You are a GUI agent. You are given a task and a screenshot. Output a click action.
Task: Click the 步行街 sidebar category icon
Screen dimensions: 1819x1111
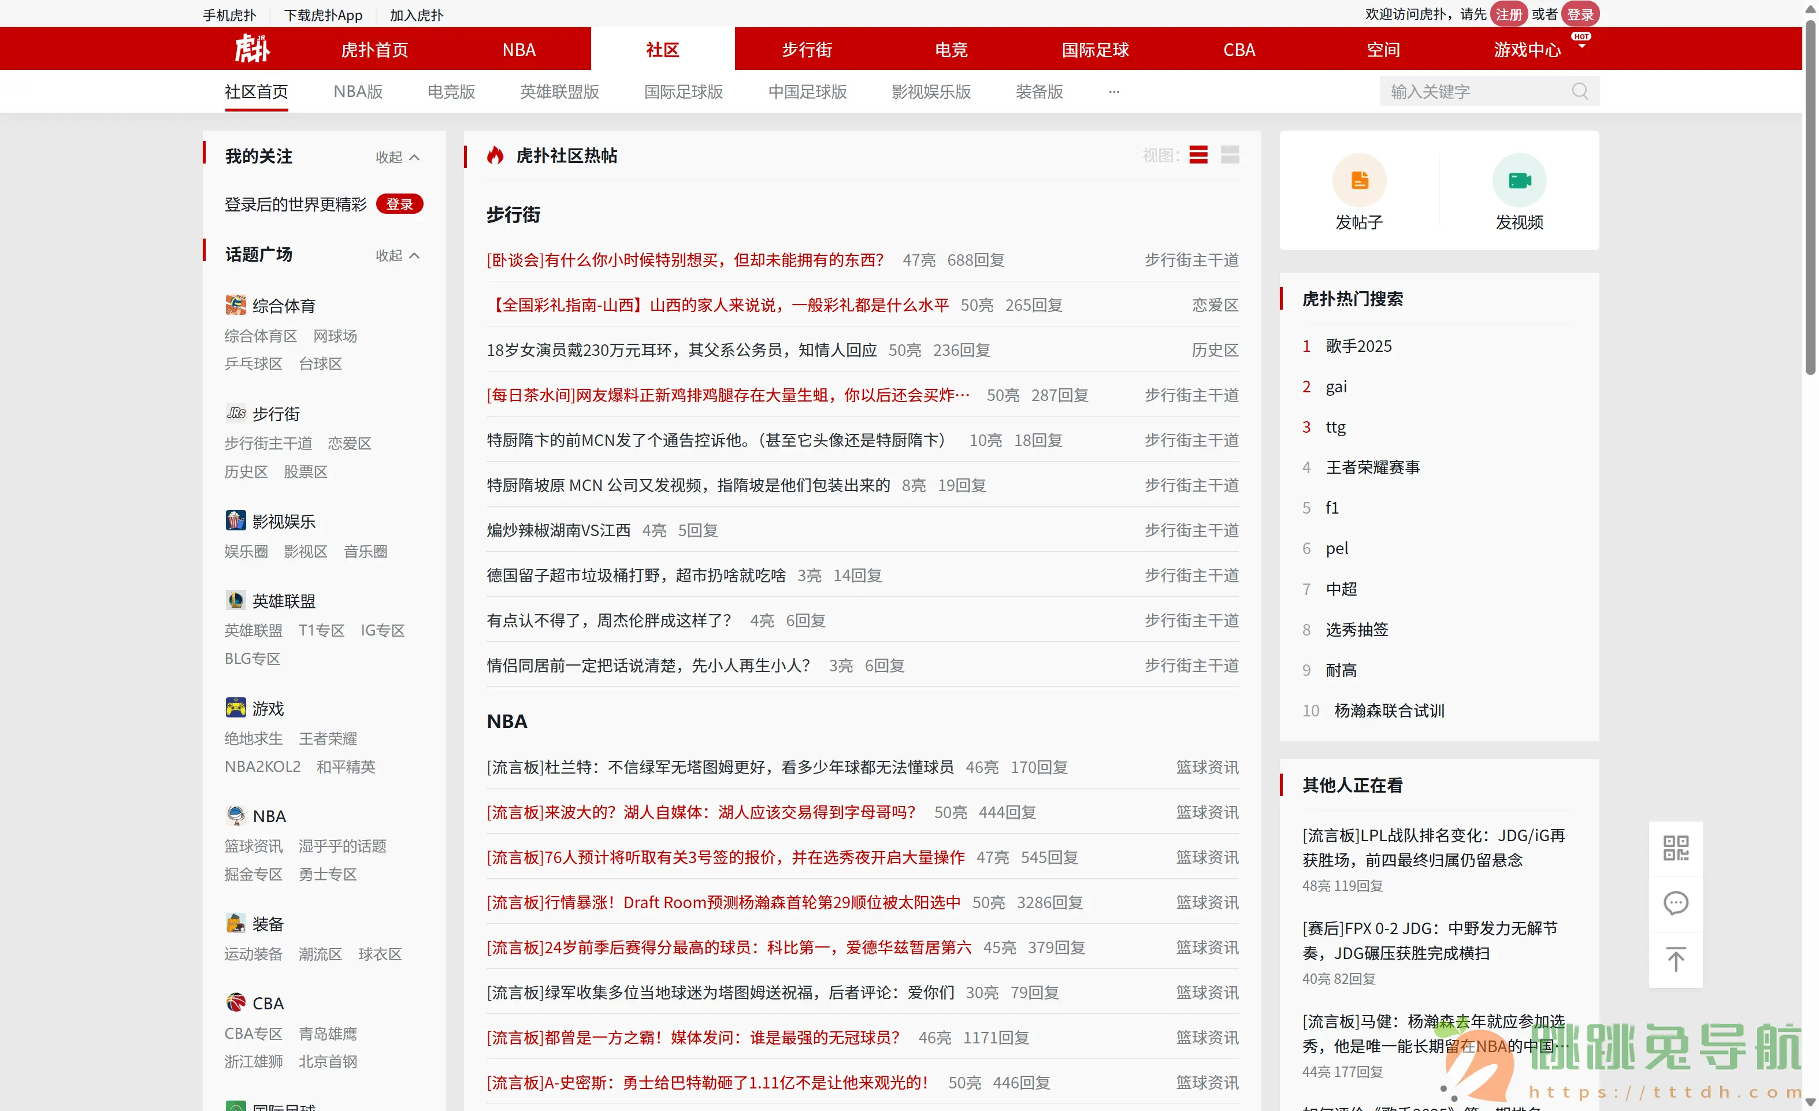pos(236,413)
